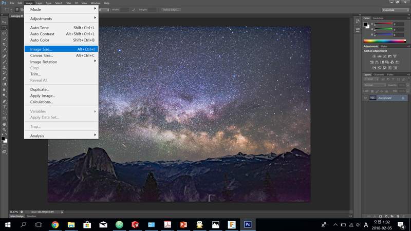Toggle lock position
The height and width of the screenshot is (231, 411).
coord(382,91)
